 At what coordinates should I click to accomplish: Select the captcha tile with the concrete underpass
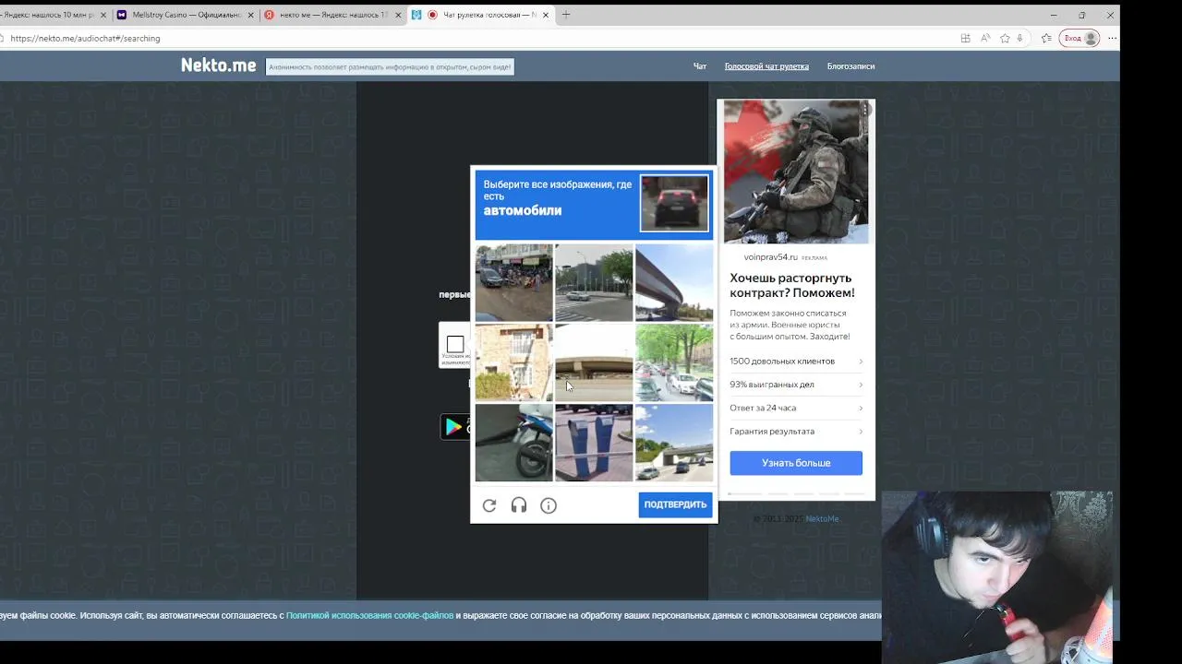point(594,362)
